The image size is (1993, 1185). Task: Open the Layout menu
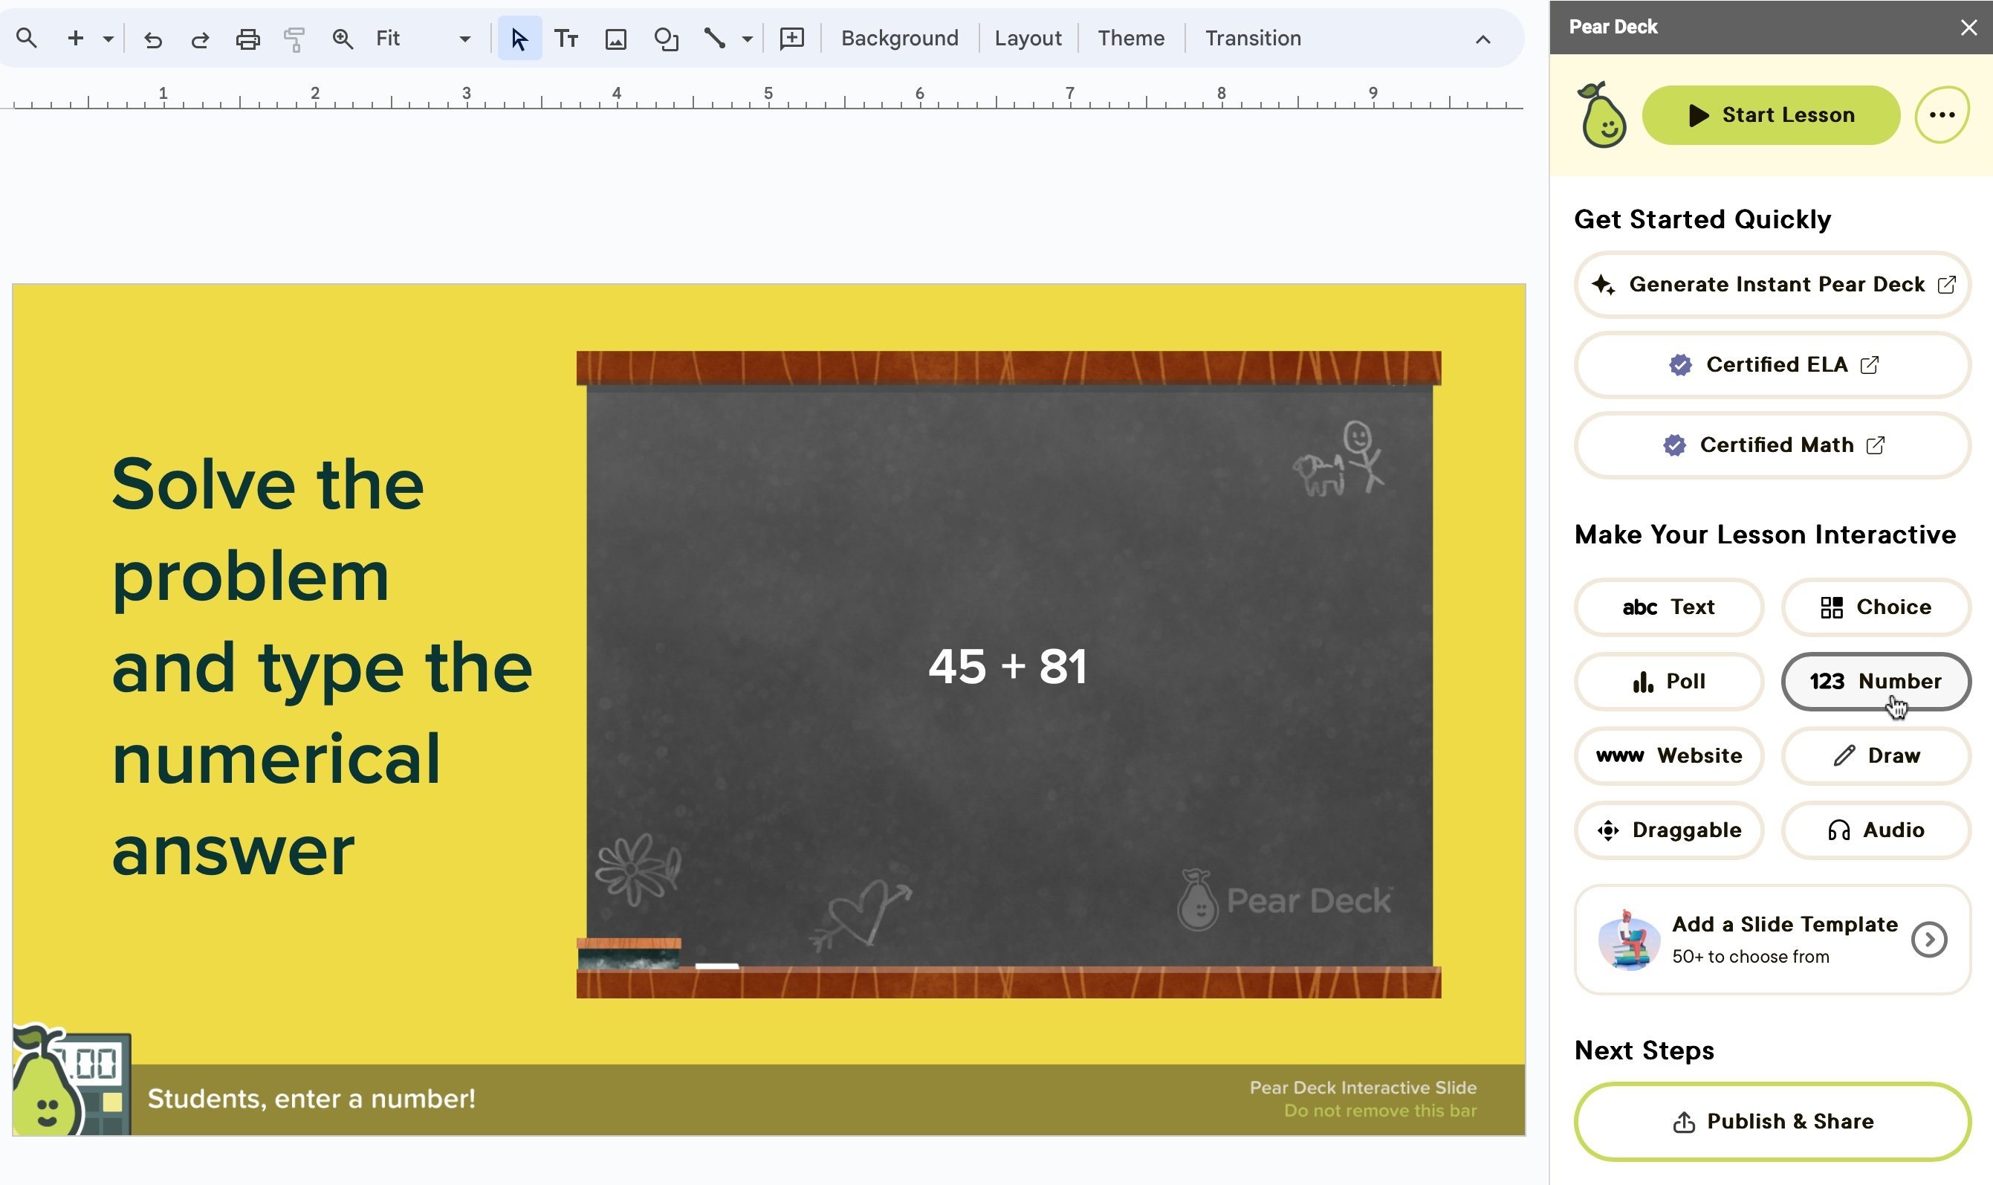tap(1027, 39)
